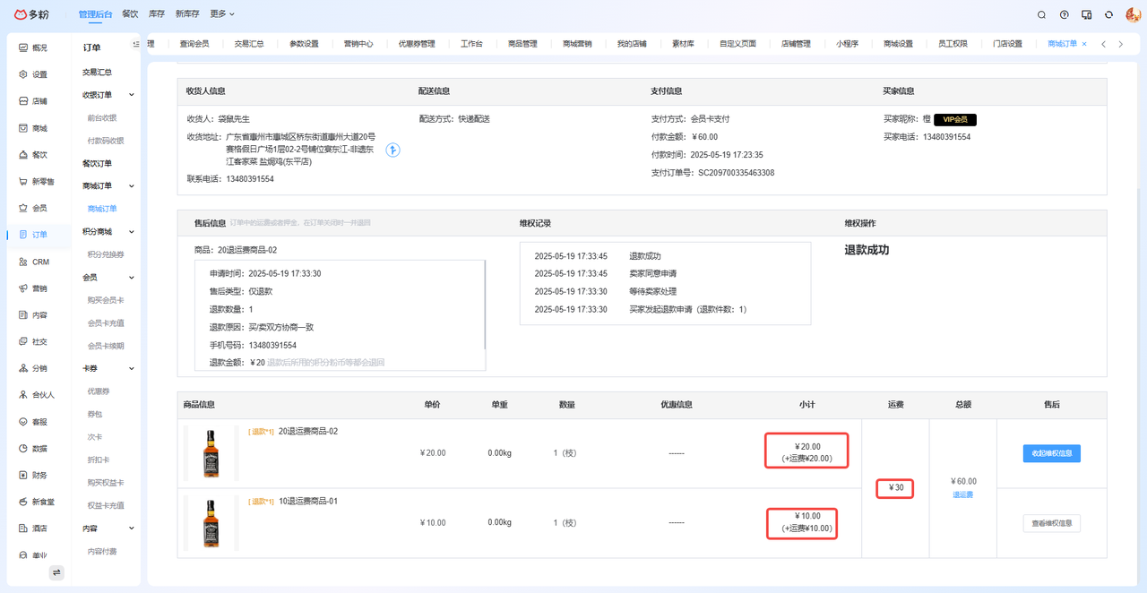Click the refresh icon in header
1147x593 pixels.
(x=1108, y=14)
